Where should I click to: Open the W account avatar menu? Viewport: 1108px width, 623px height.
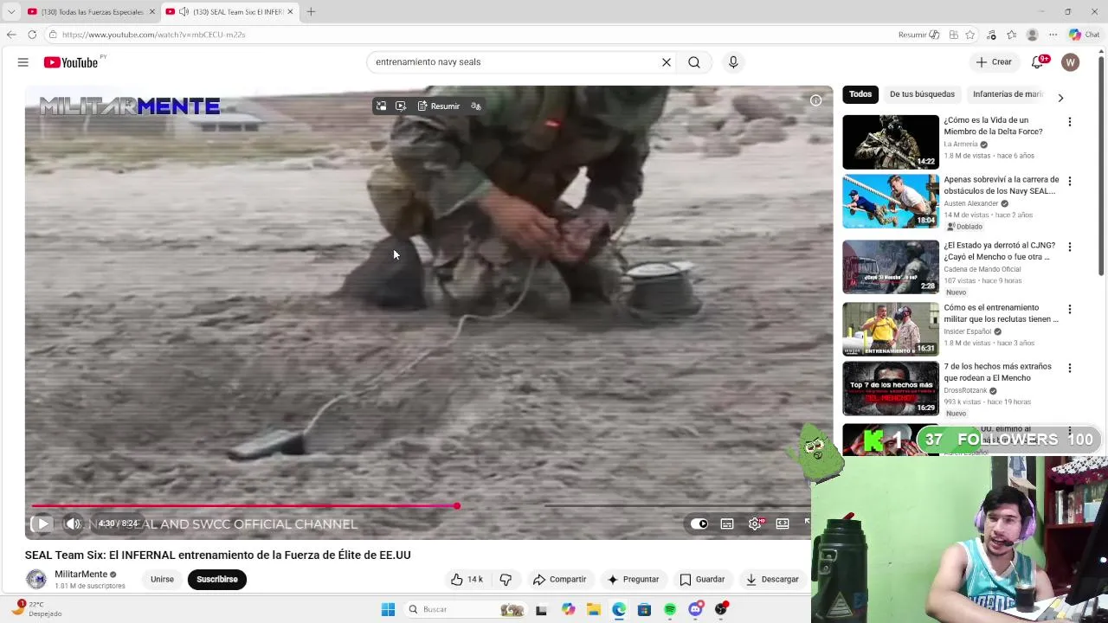click(1071, 62)
